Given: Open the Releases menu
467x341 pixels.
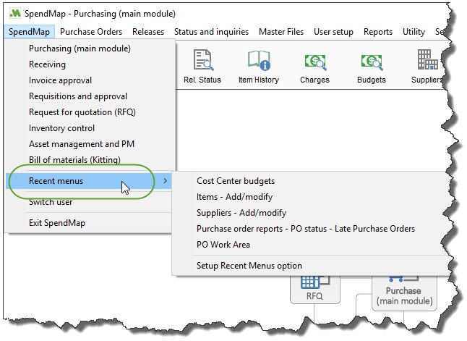Looking at the screenshot, I should [x=148, y=32].
